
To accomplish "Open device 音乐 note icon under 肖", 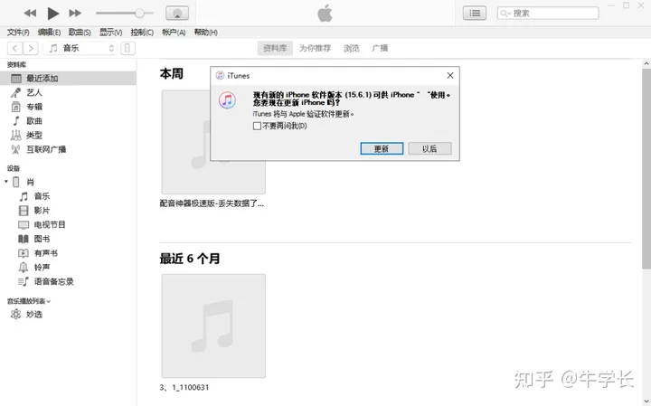I will point(24,196).
